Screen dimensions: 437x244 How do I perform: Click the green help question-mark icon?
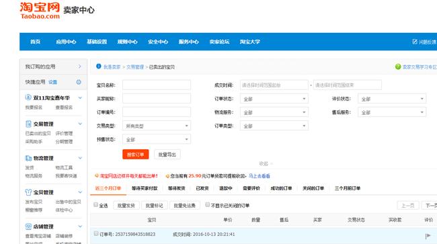tap(398, 67)
